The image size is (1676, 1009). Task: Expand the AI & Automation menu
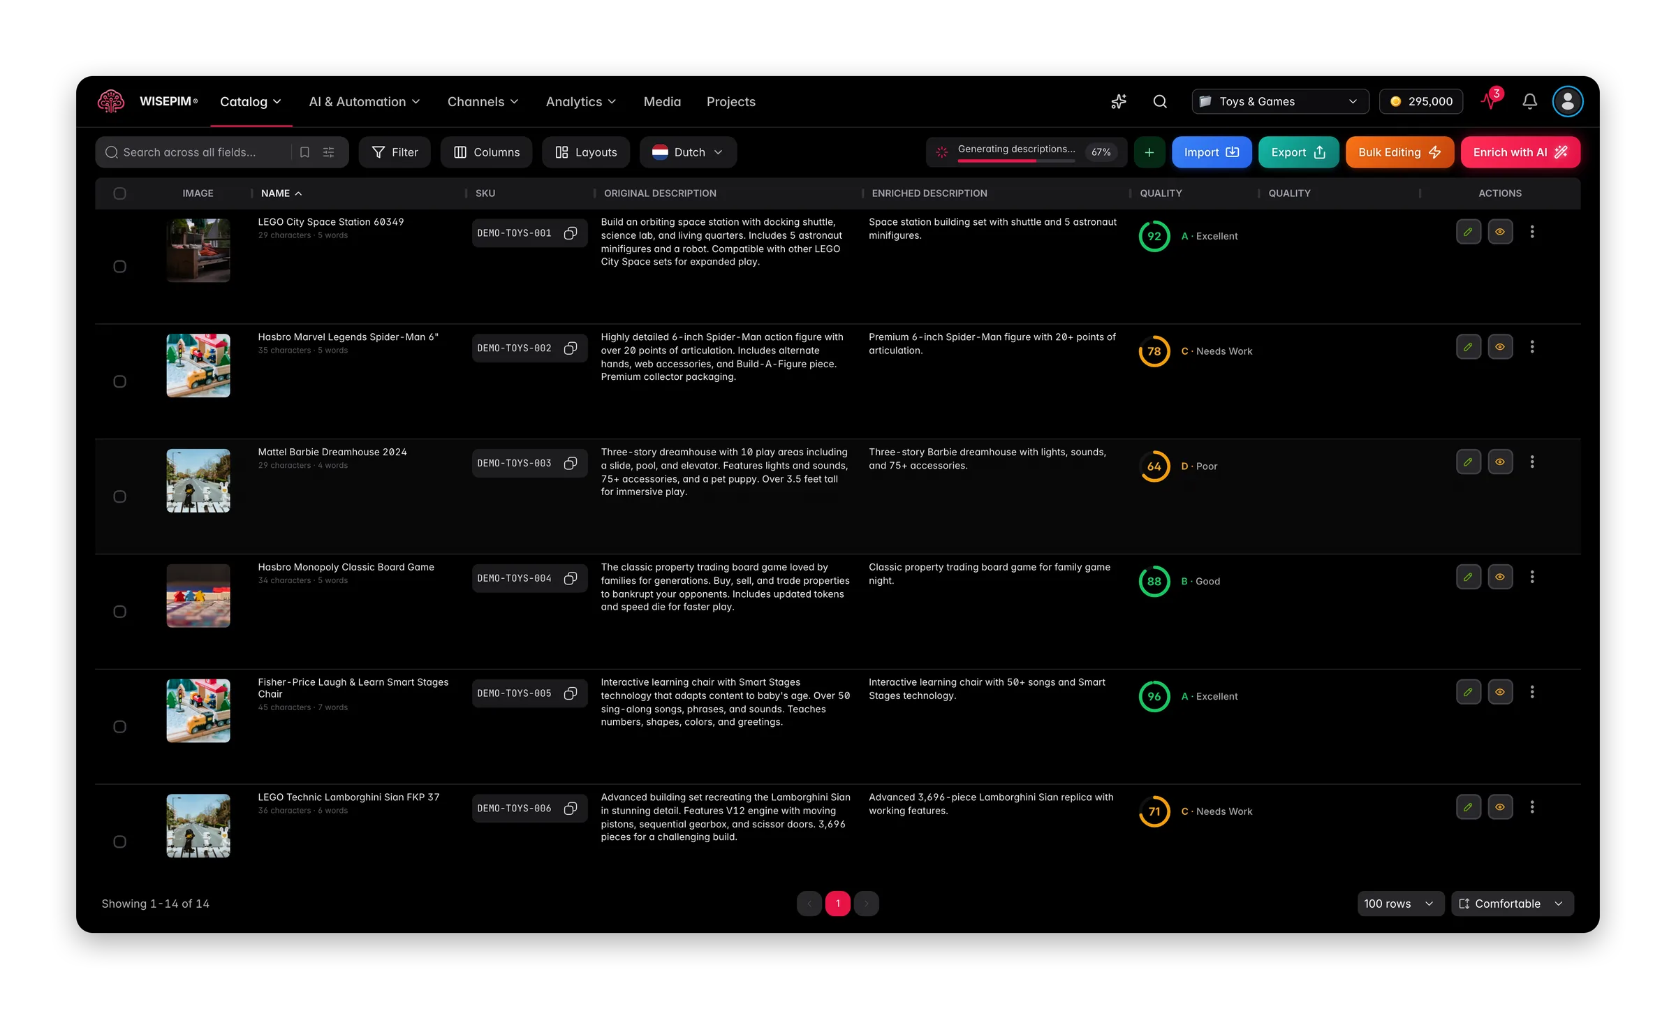pyautogui.click(x=365, y=102)
